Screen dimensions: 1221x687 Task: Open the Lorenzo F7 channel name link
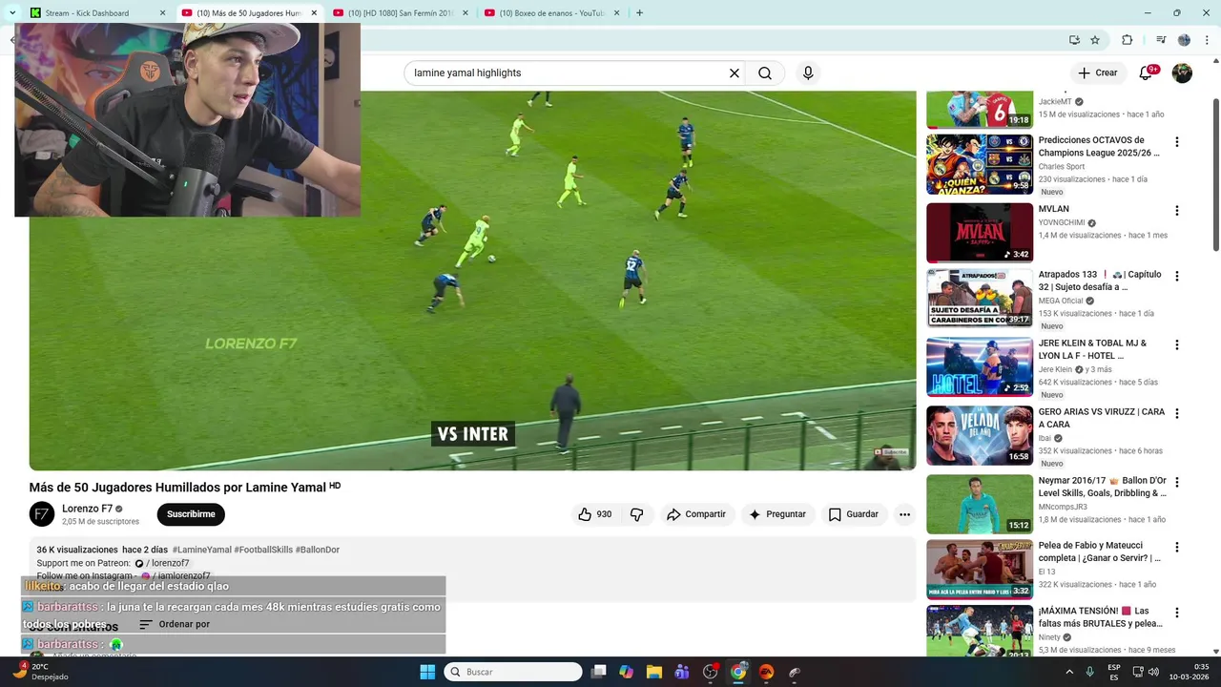88,509
